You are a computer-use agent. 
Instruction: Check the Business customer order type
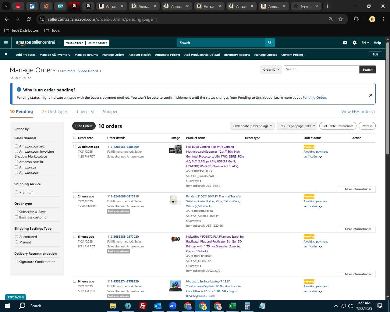[x=16, y=217]
